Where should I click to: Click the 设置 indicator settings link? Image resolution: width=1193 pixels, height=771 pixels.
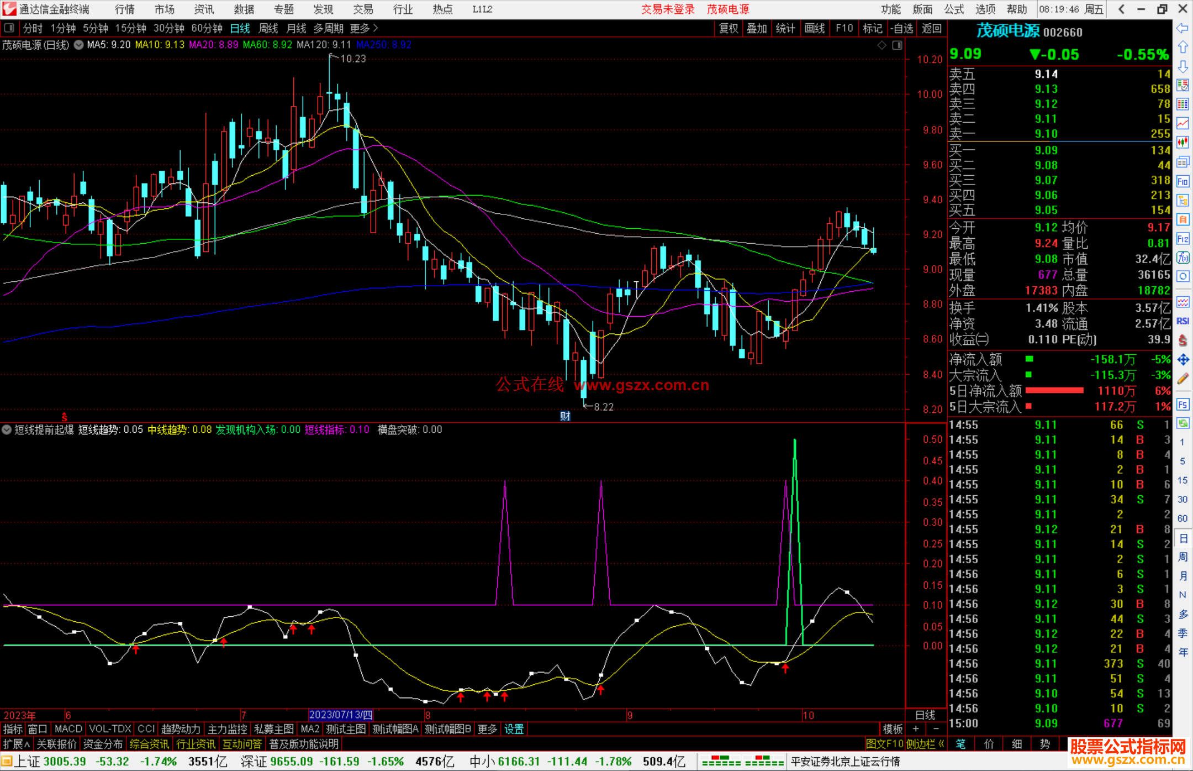click(x=514, y=729)
